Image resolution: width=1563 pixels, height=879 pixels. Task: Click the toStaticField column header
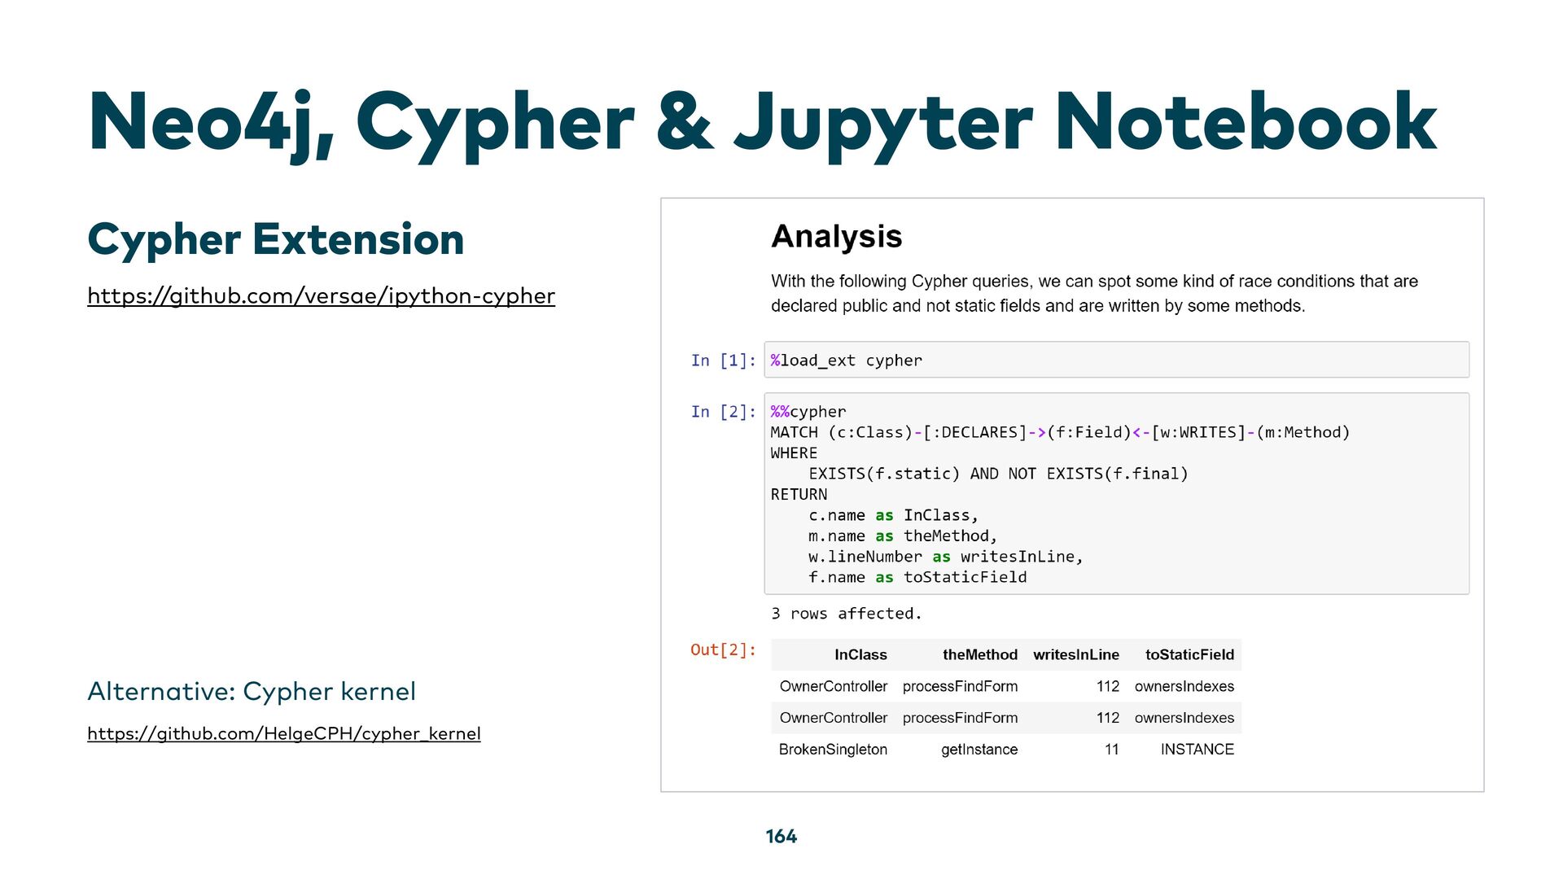(1189, 655)
